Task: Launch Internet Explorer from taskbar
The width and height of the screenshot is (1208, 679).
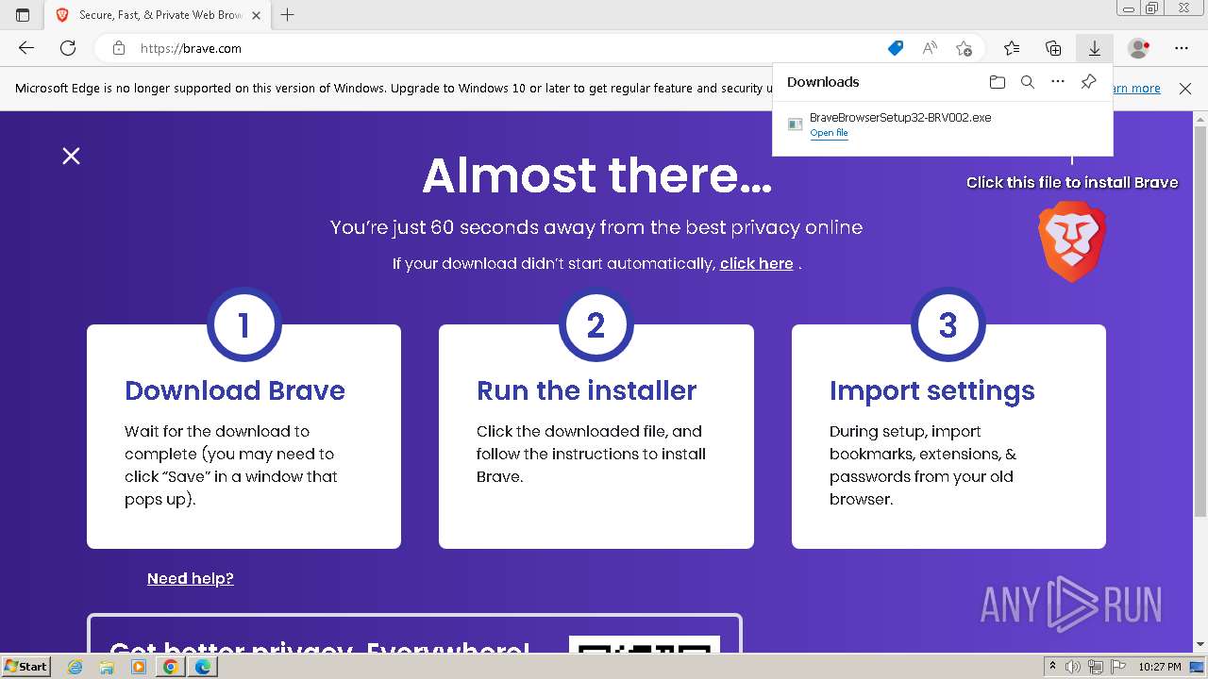Action: click(75, 667)
